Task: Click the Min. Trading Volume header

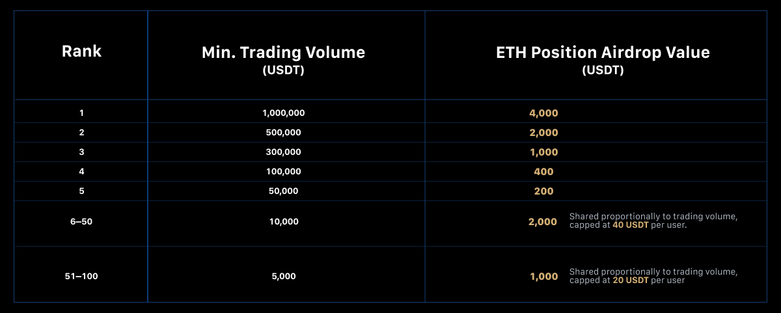Action: click(283, 53)
